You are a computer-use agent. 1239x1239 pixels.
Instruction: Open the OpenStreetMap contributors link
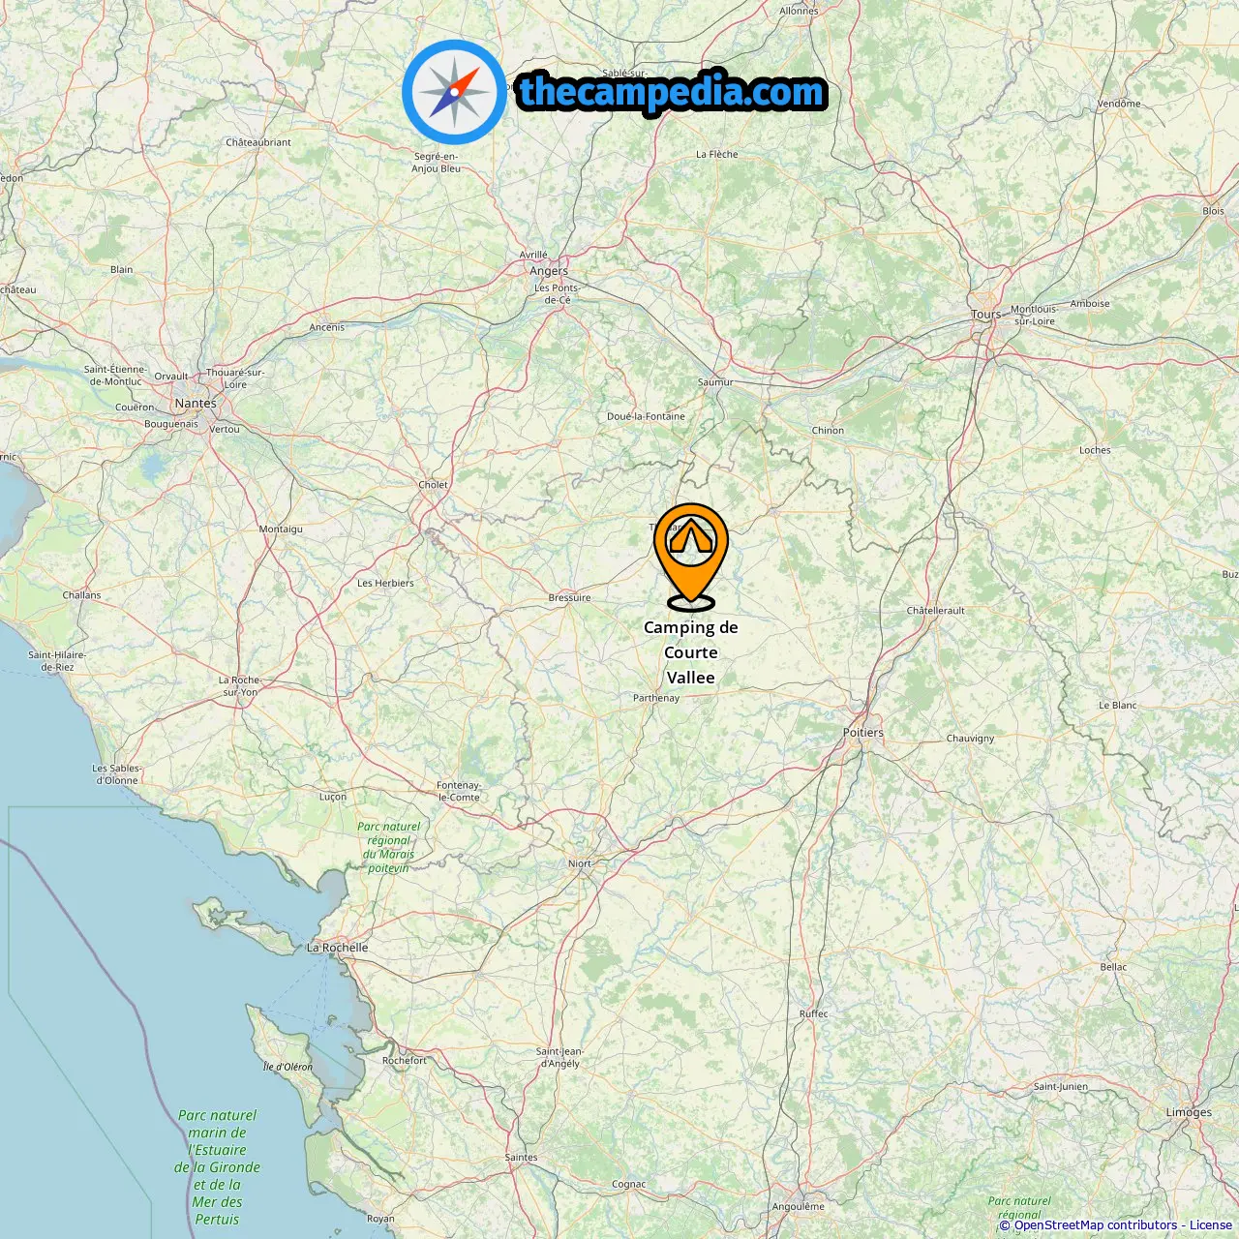[1096, 1225]
